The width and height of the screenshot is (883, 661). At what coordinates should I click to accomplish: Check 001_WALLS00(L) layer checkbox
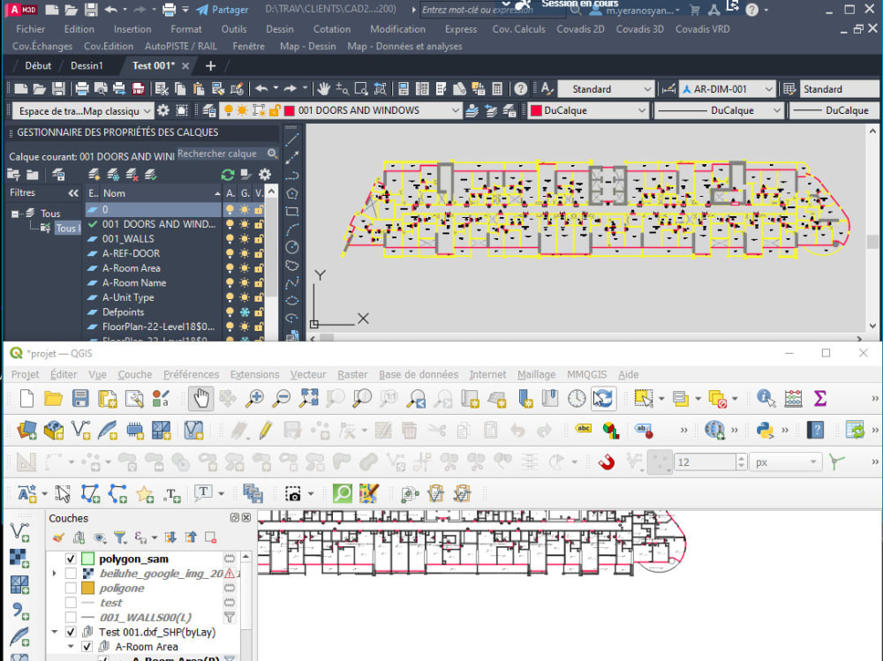[71, 617]
